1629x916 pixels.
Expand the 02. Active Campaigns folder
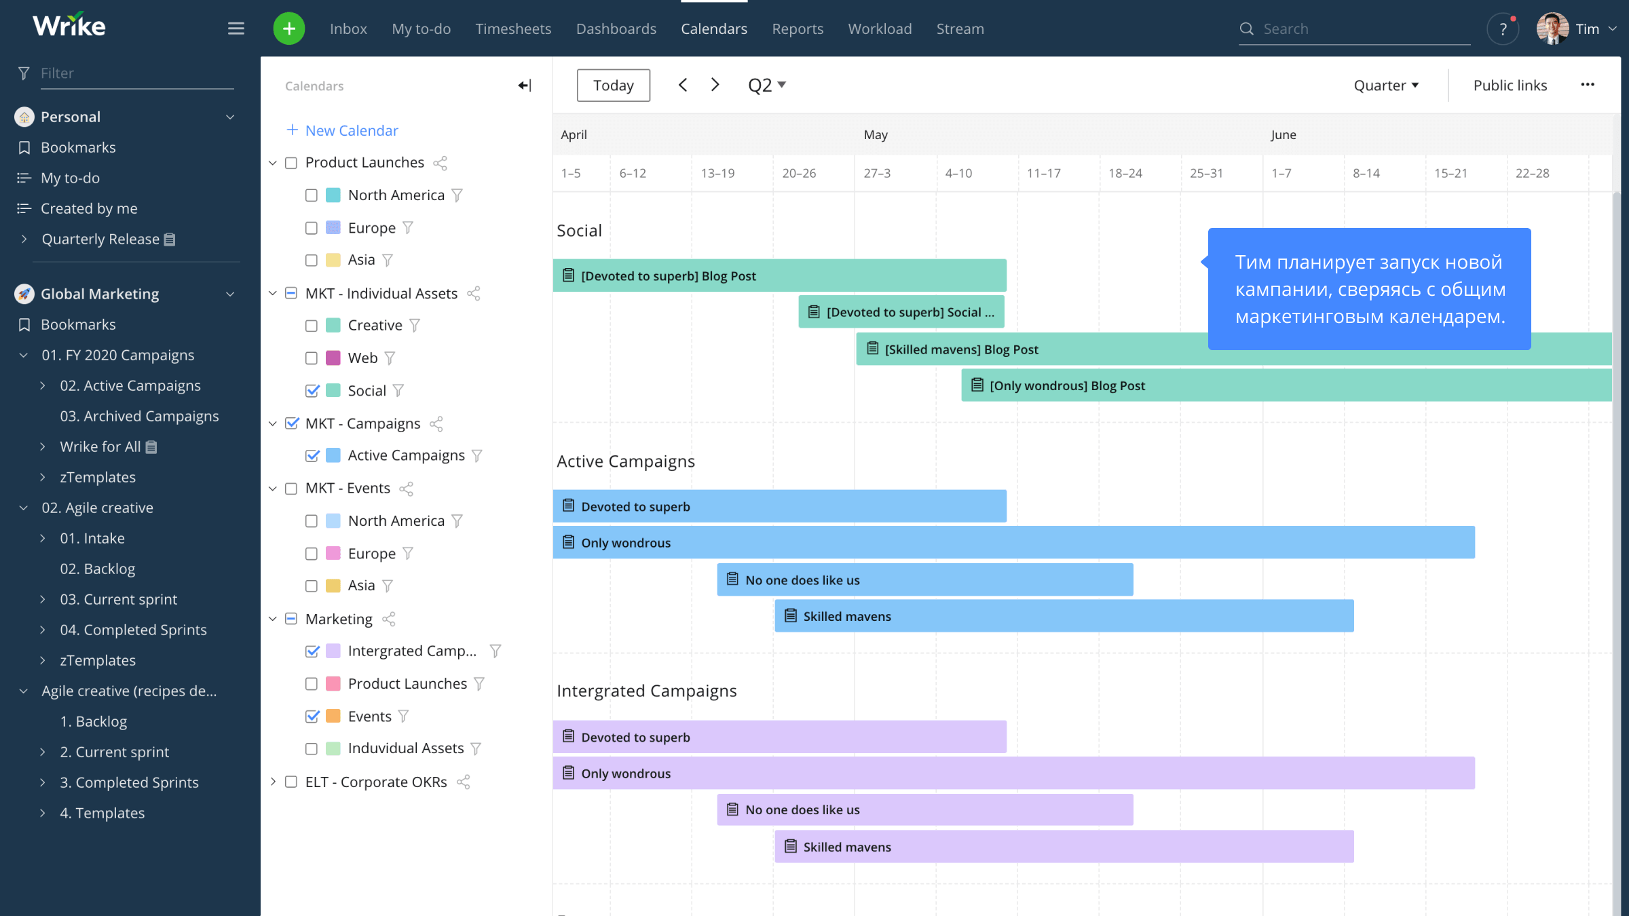coord(43,385)
